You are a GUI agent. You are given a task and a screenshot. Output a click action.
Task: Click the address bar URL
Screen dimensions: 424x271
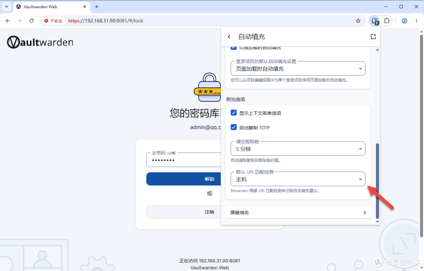coord(106,21)
